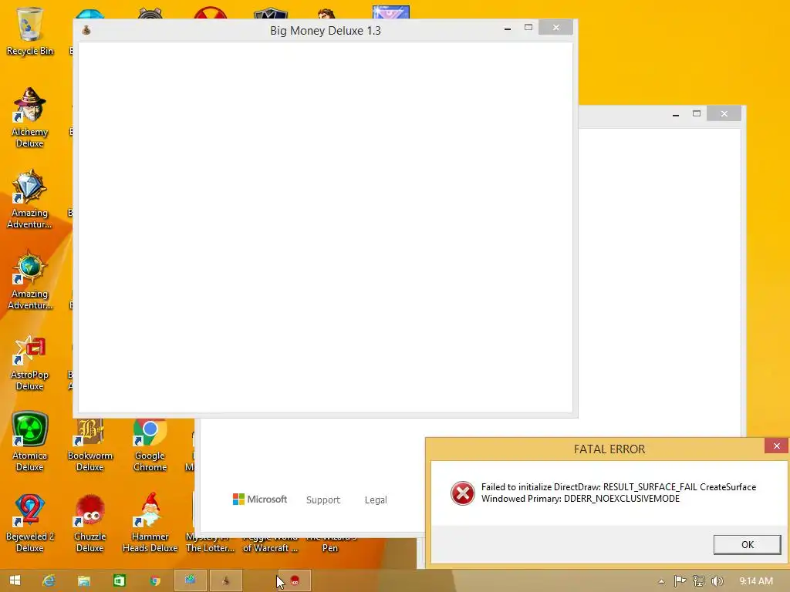Select The Wizard's Pen desktop label
This screenshot has width=790, height=592.
(x=330, y=547)
